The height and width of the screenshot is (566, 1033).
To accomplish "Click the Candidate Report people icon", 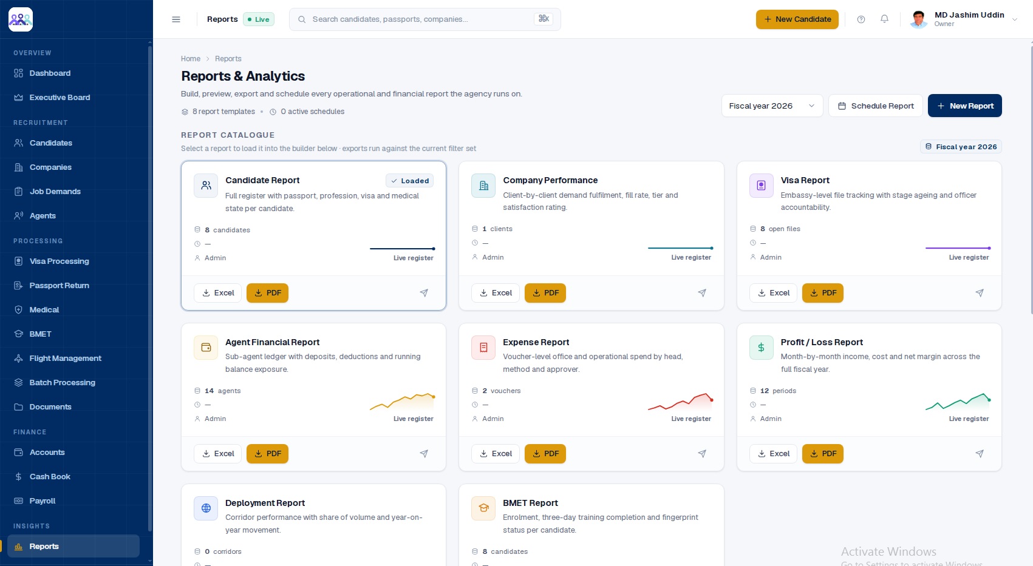I will click(x=206, y=186).
